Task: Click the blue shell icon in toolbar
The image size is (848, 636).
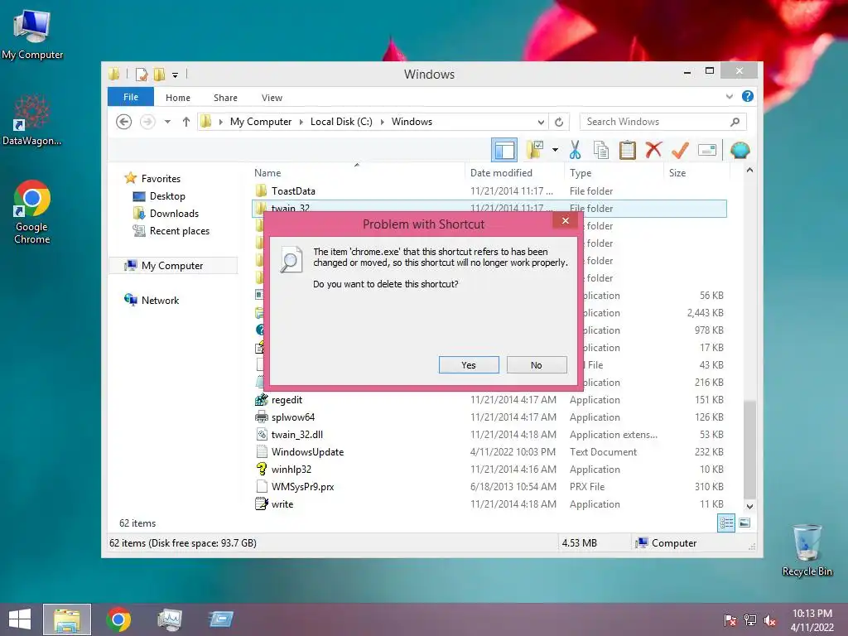Action: point(740,150)
